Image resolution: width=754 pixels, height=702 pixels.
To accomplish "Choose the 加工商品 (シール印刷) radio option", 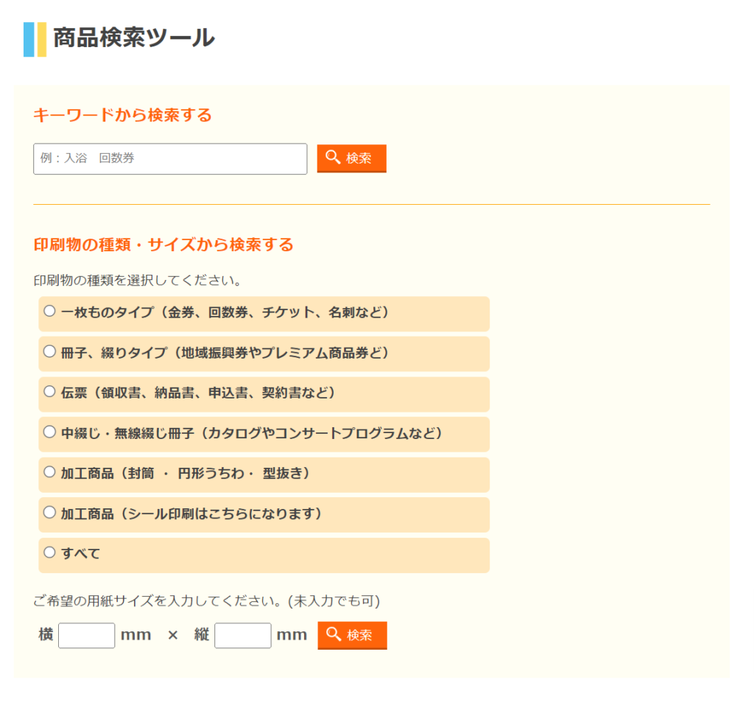I will coord(49,512).
